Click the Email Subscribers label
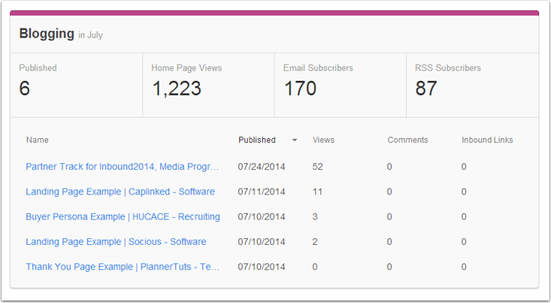The height and width of the screenshot is (303, 551). pos(318,68)
